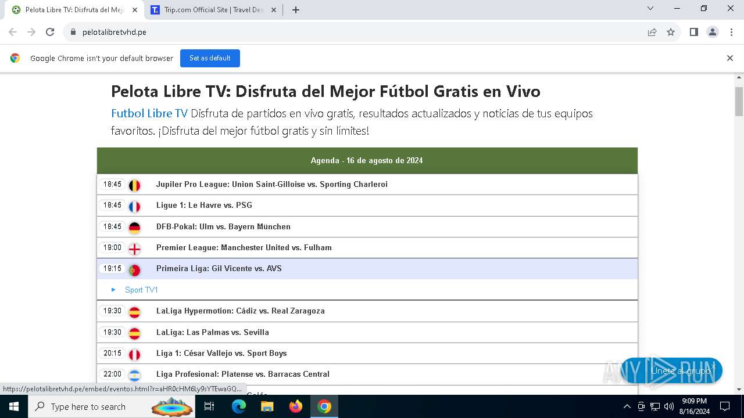This screenshot has height=418, width=744.
Task: Click the France flag icon
Action: (134, 206)
